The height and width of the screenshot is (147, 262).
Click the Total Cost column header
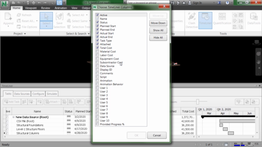click(188, 111)
